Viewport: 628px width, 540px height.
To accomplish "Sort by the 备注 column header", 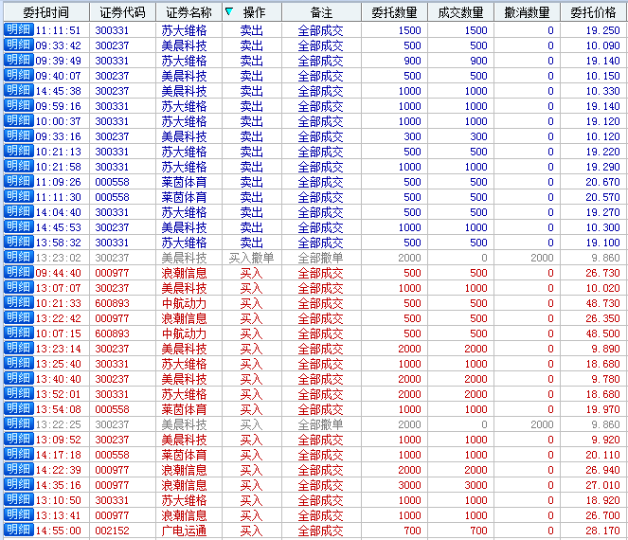I will click(x=322, y=12).
